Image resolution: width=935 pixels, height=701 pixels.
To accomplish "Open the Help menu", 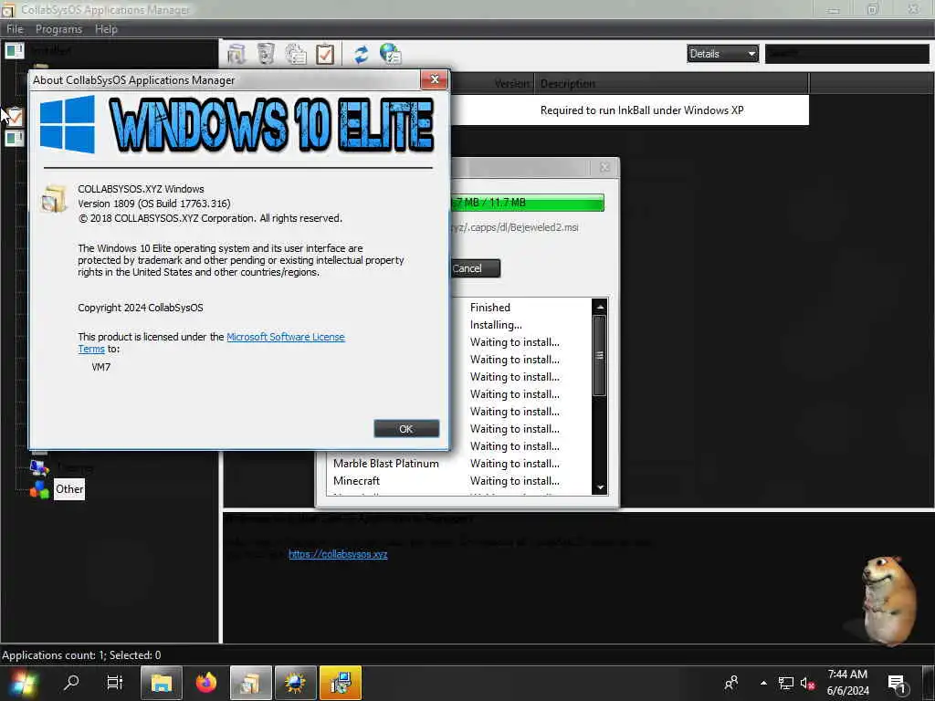I will pyautogui.click(x=106, y=29).
